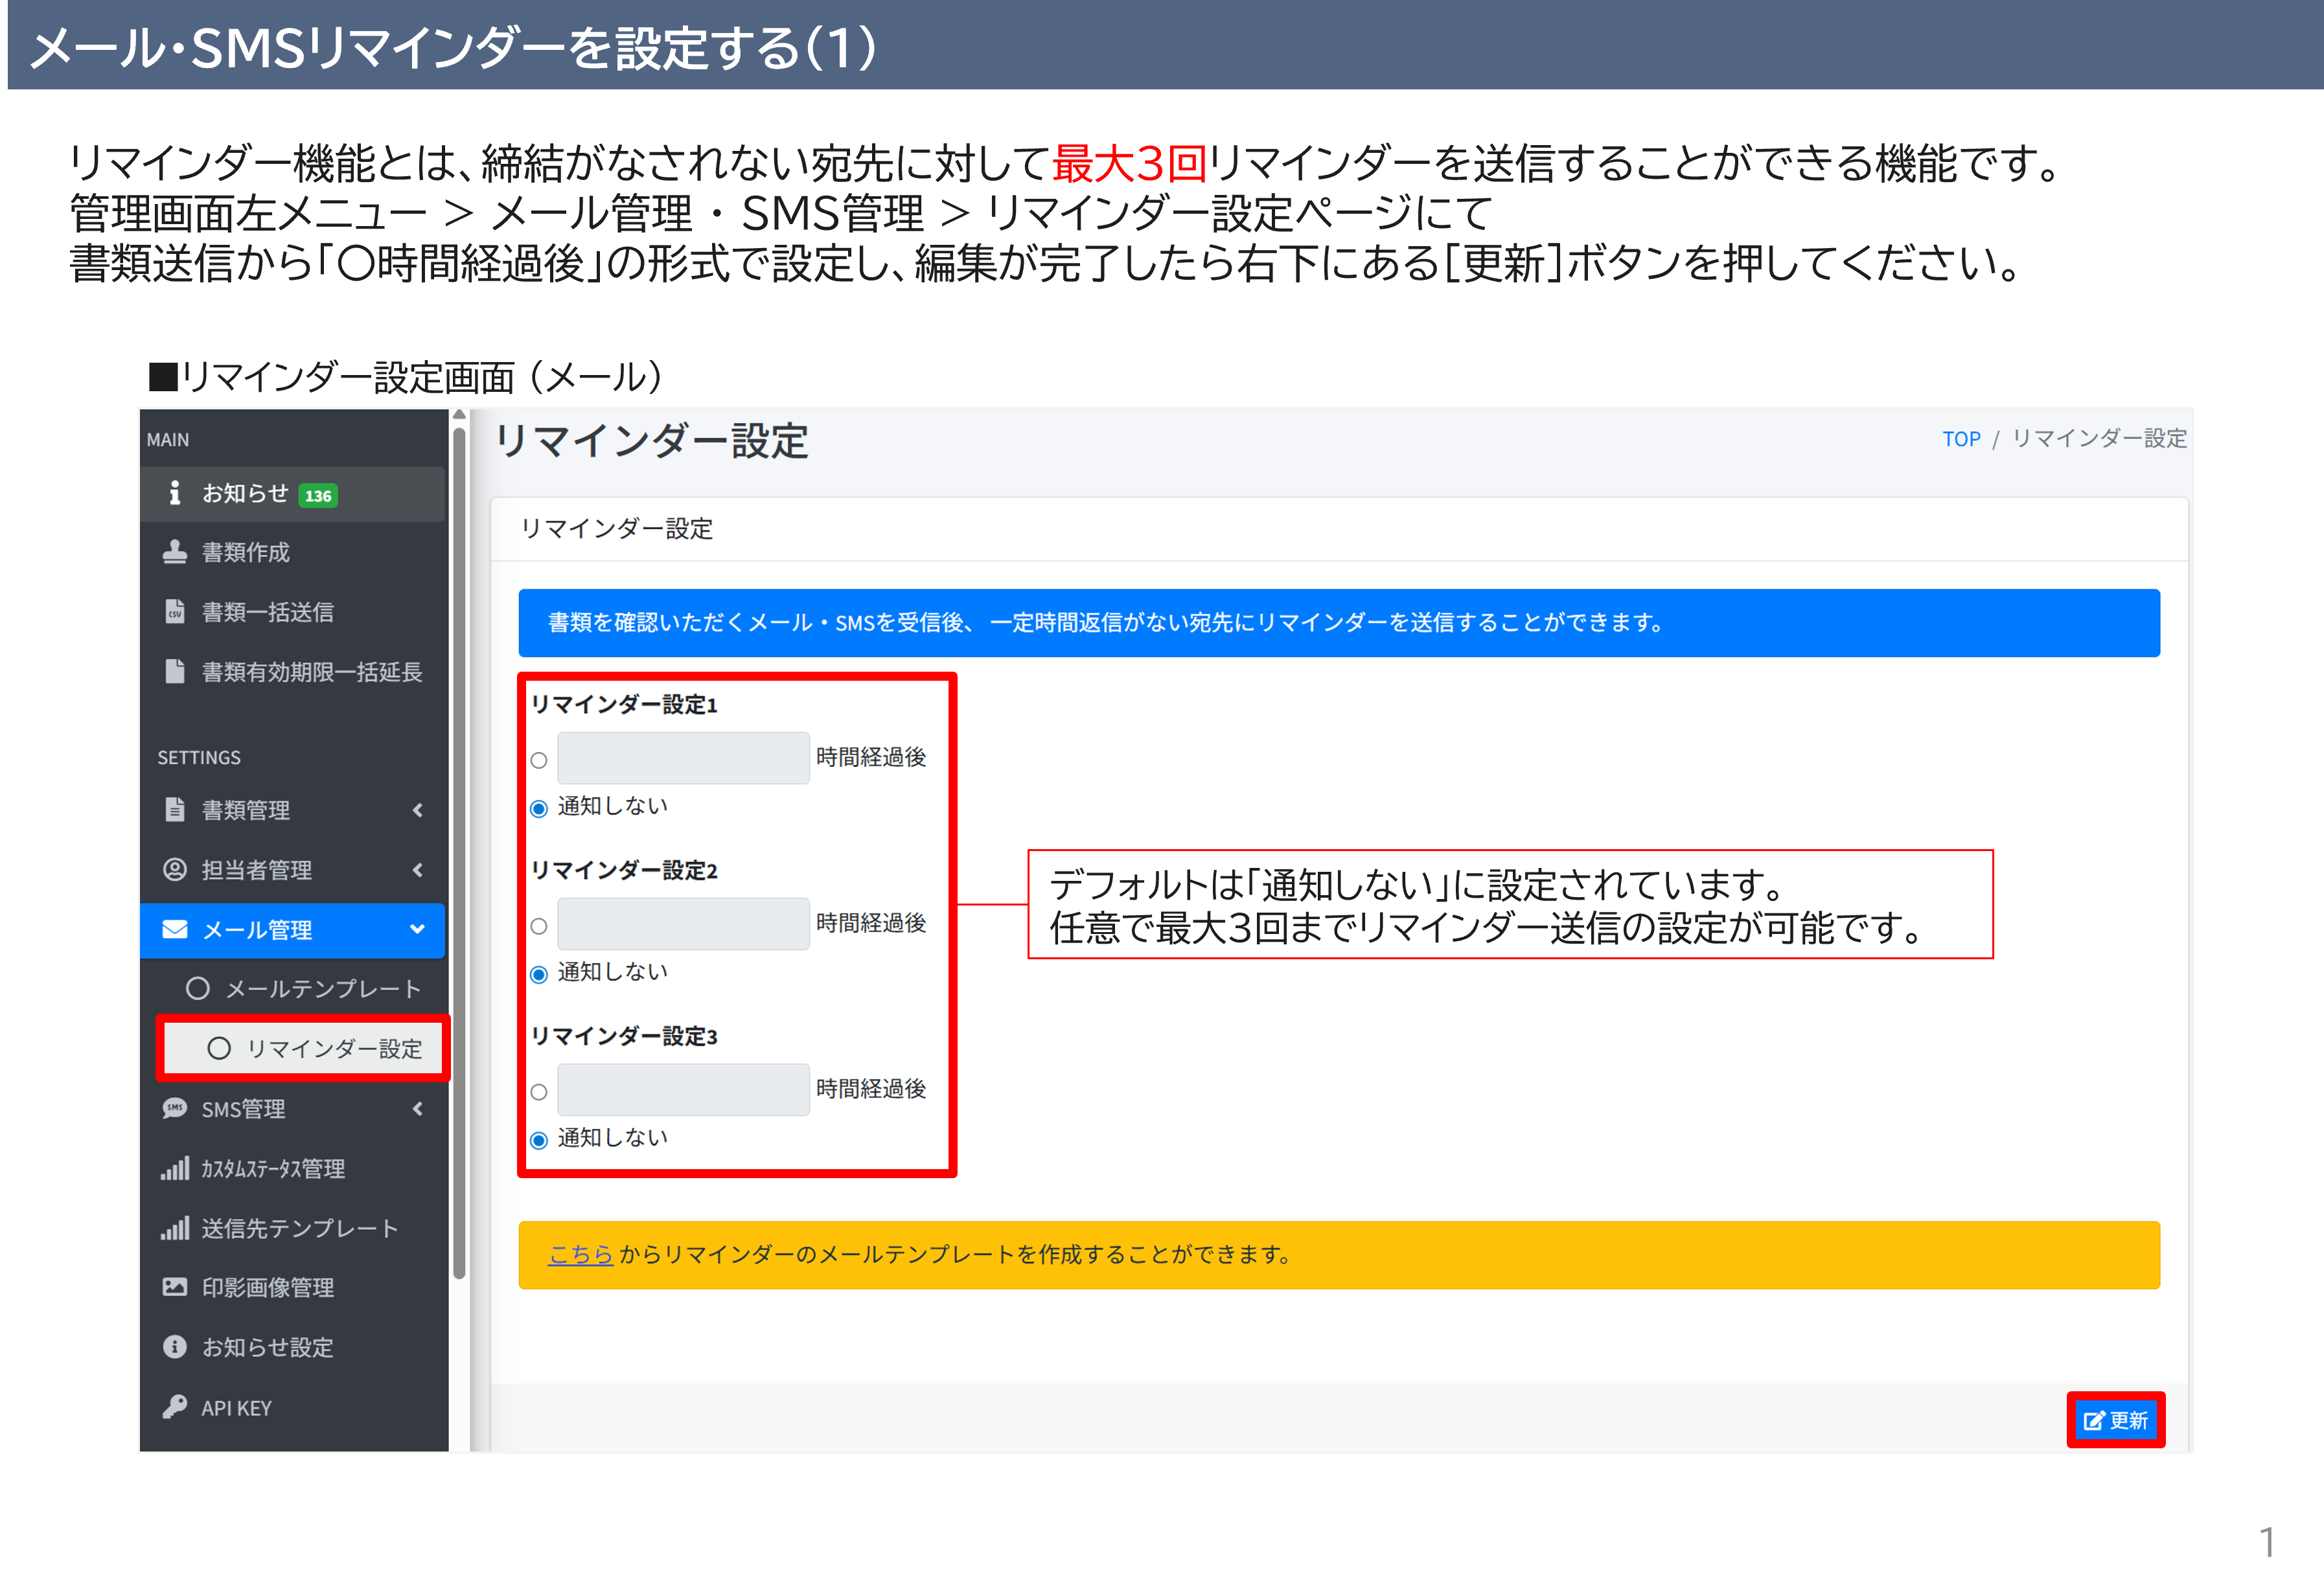
Task: Click the お知らせ info icon in sidebar
Action: 175,493
